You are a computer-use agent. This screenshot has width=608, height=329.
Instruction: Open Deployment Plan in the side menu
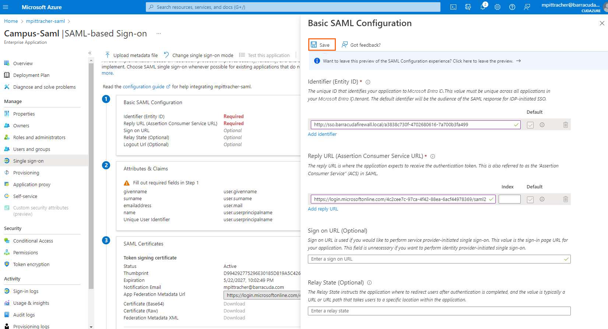point(31,75)
